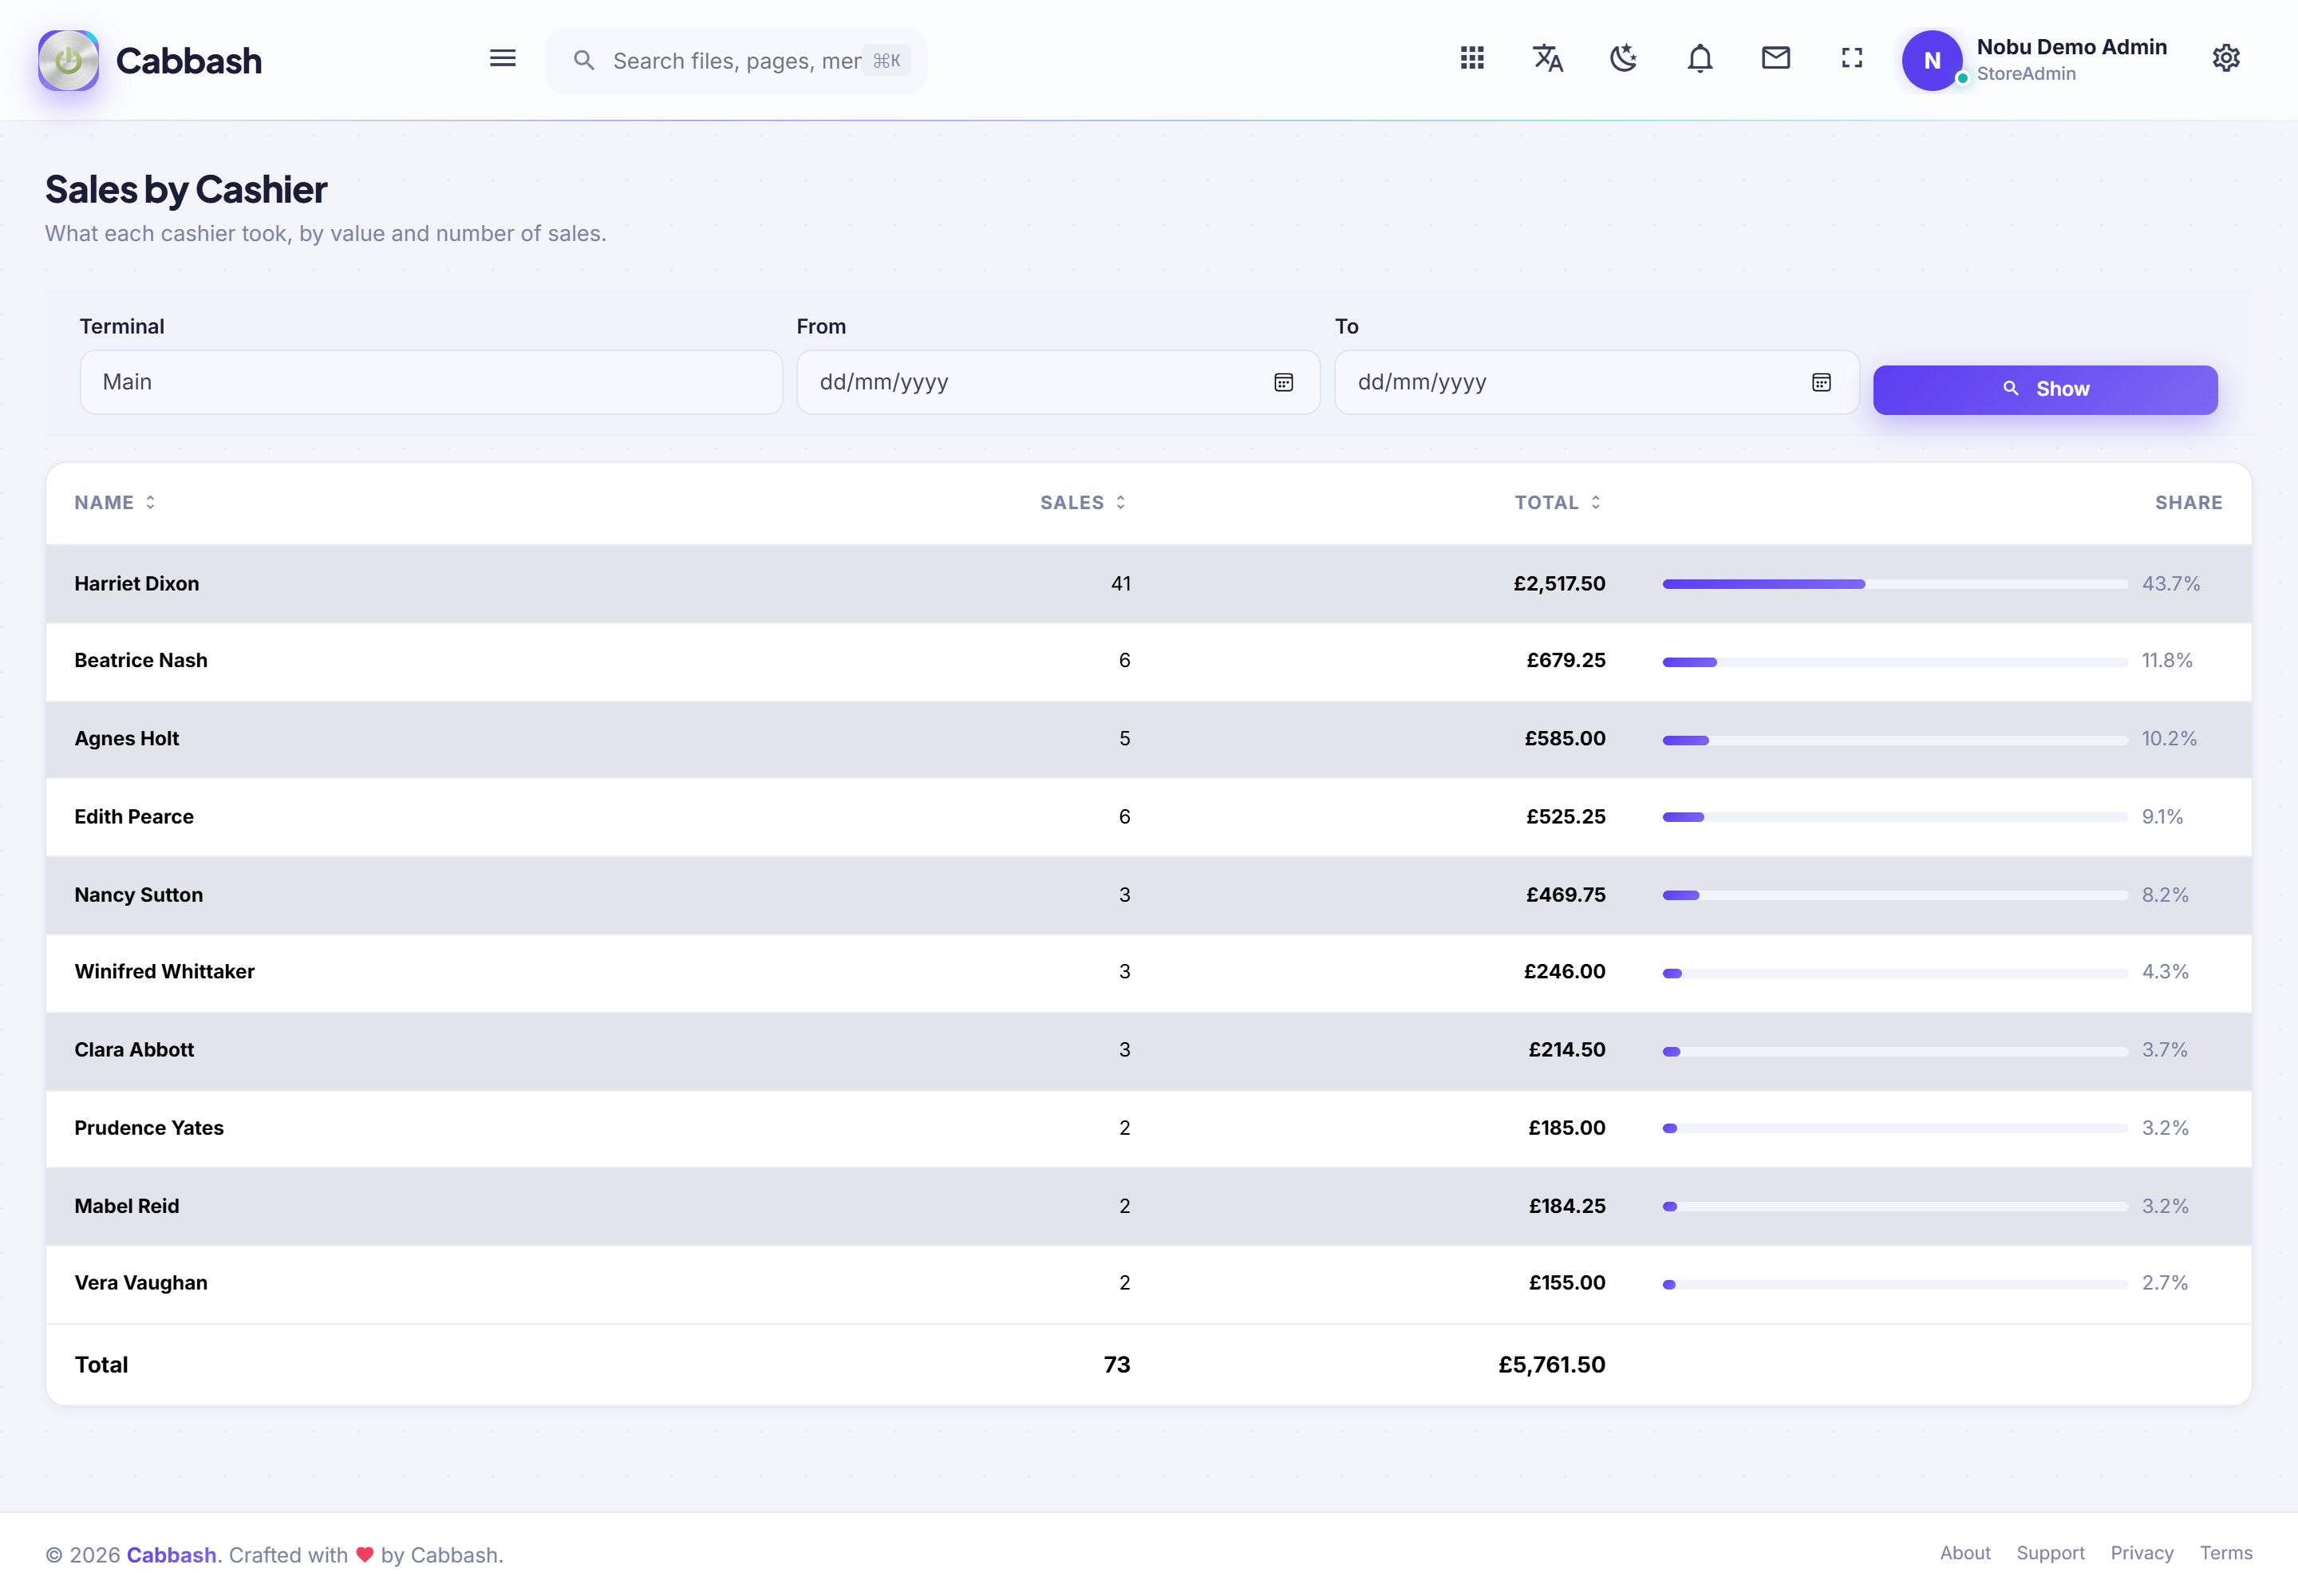The width and height of the screenshot is (2298, 1596).
Task: Select the Winifred Whittaker name cell
Action: (165, 971)
